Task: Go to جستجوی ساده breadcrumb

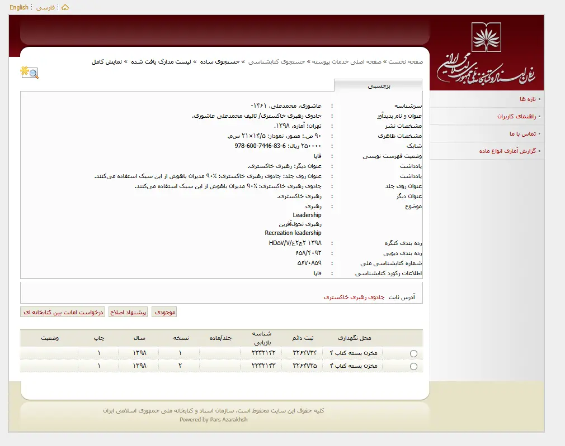Action: pyautogui.click(x=220, y=61)
